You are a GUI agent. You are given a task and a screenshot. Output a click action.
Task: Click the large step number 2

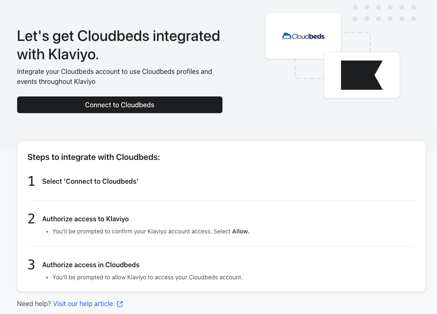(31, 219)
